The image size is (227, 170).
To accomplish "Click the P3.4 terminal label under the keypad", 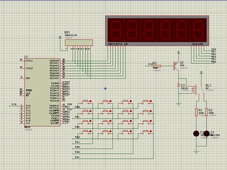I will click(x=77, y=142).
